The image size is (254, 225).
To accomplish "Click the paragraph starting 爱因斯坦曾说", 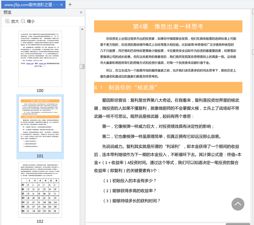I will pyautogui.click(x=167, y=108).
